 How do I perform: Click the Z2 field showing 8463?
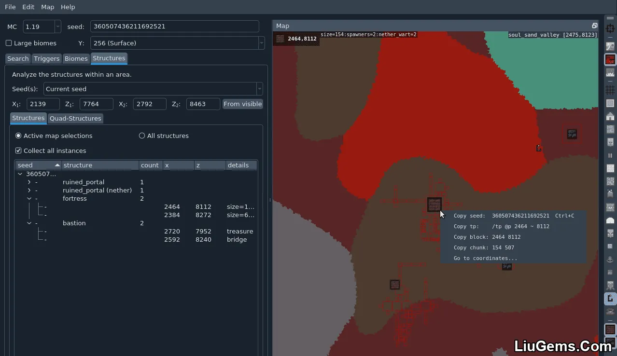(x=203, y=104)
